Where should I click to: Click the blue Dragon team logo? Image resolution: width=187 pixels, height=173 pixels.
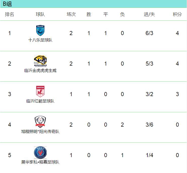pyautogui.click(x=40, y=31)
